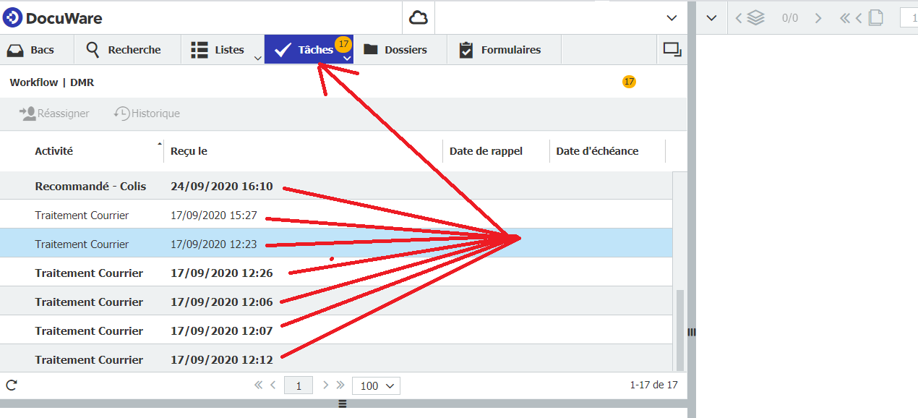Click the window layout icon right of Formulaires
Image resolution: width=918 pixels, height=418 pixels.
672,50
